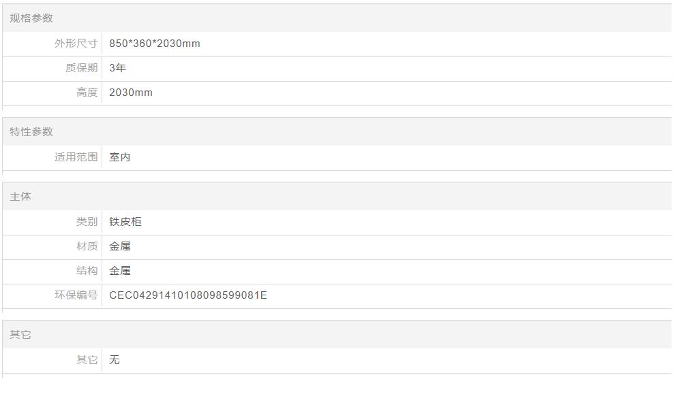Select the 无 value under 其它
The width and height of the screenshot is (677, 411).
(x=115, y=360)
